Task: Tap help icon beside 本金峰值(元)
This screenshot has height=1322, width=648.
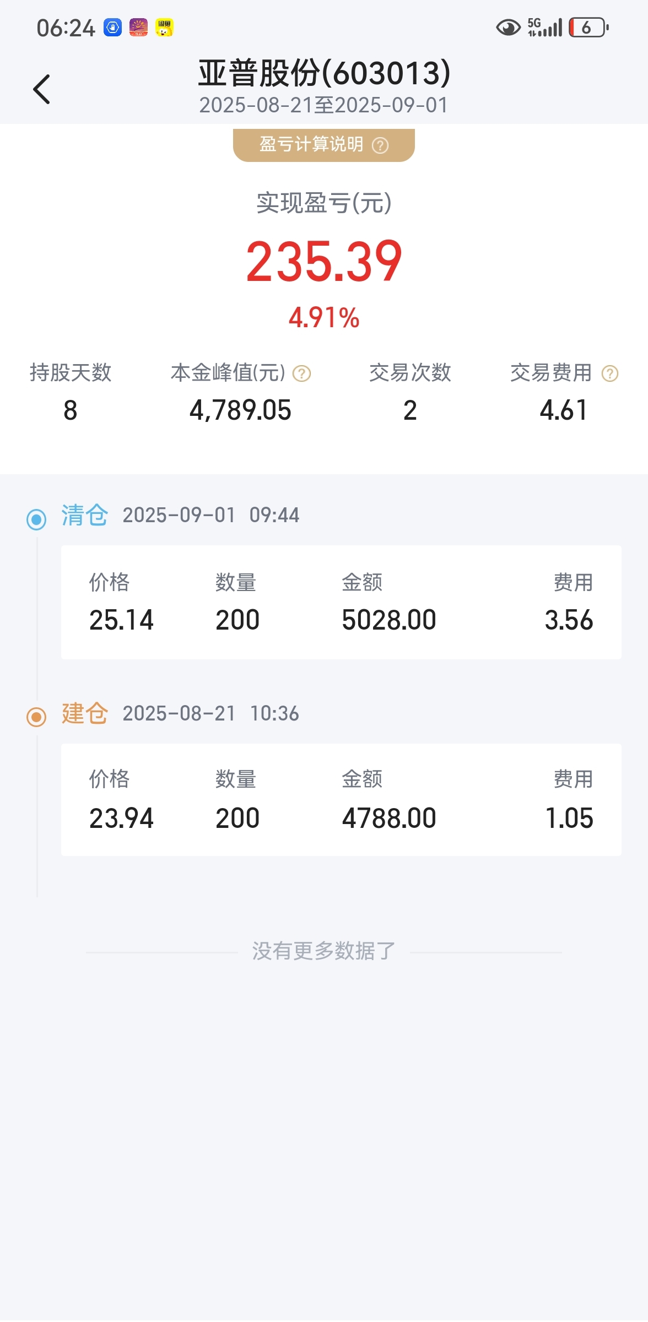Action: (x=301, y=374)
